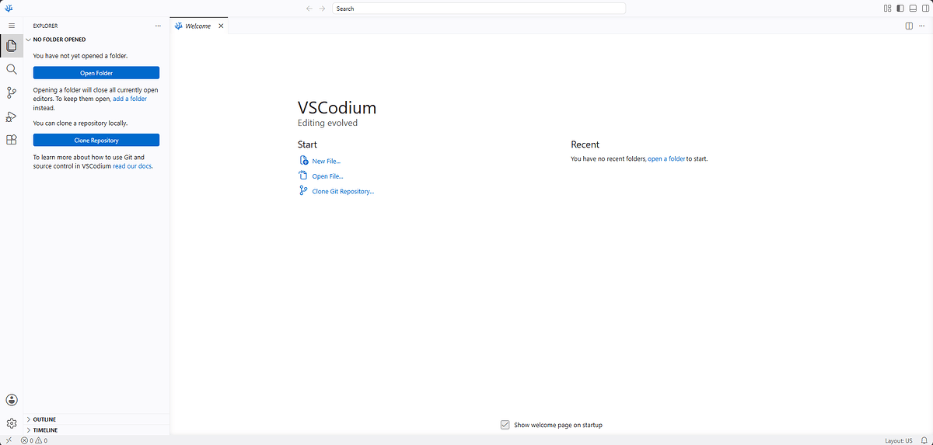This screenshot has height=445, width=933.
Task: Collapse the No Folder Opened section
Action: (96, 39)
